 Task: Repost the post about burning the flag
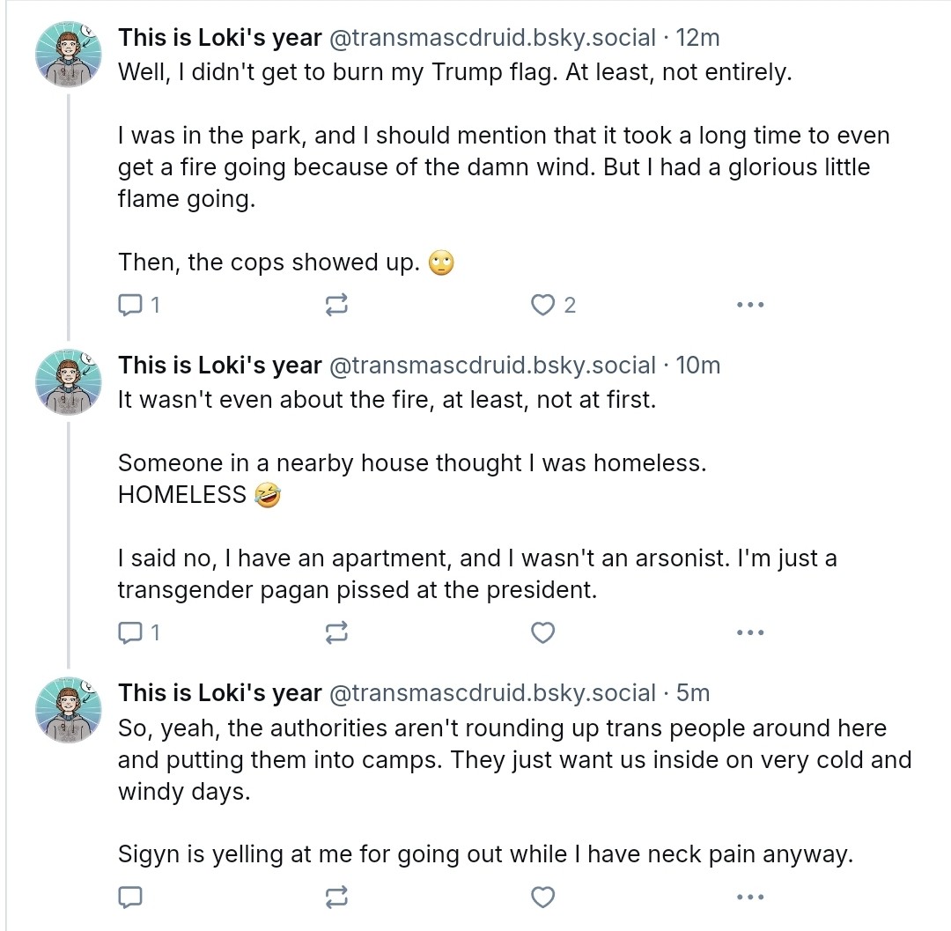click(336, 306)
